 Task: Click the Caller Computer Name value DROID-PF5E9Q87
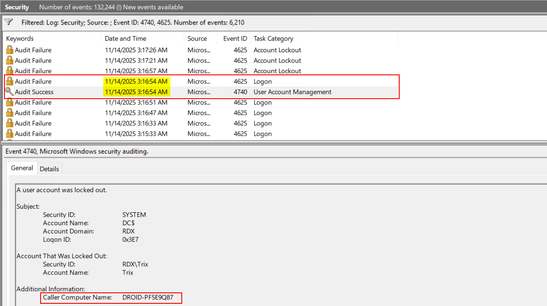pos(148,298)
